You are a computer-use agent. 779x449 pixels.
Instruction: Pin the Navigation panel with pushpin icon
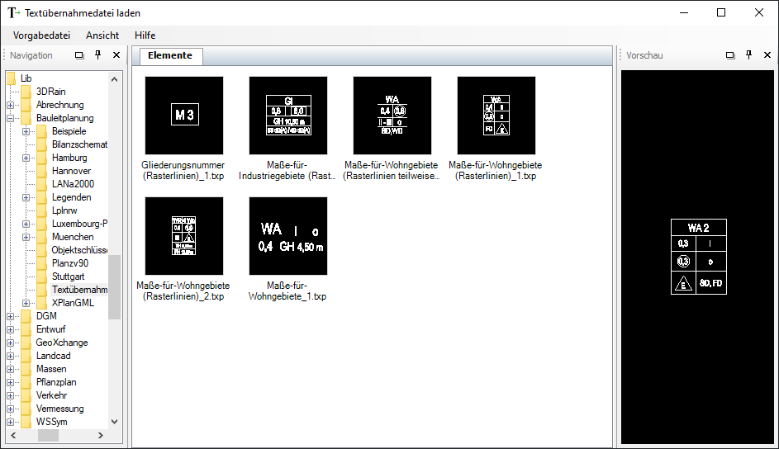[x=97, y=55]
